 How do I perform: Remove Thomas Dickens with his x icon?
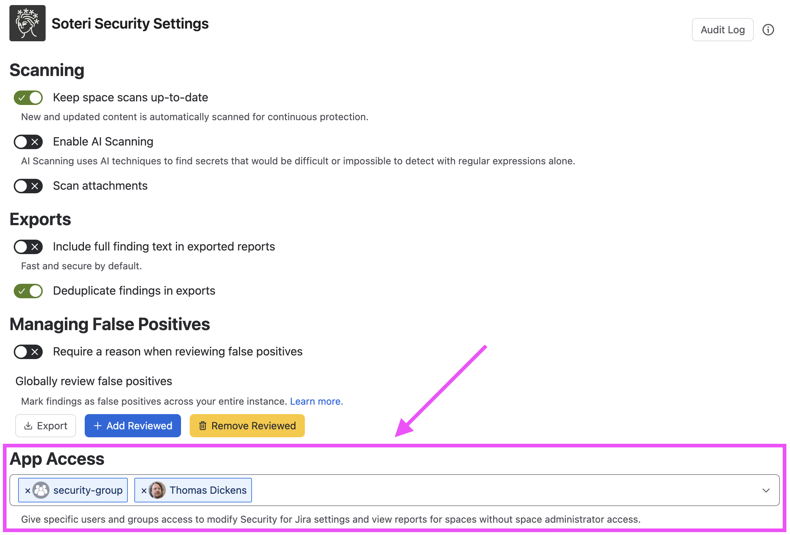click(x=144, y=490)
